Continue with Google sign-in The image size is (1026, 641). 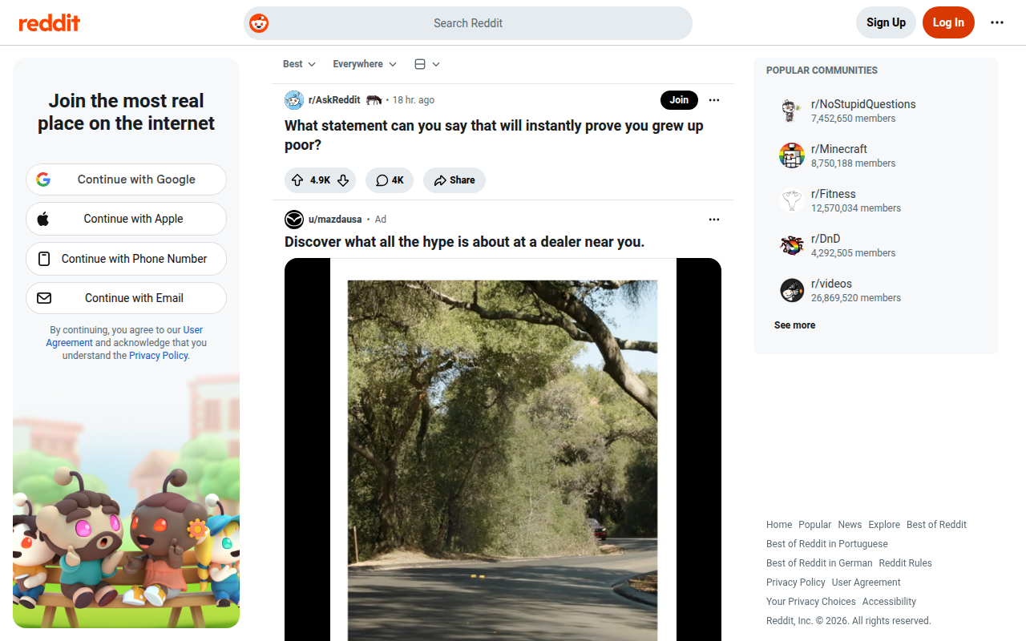(126, 179)
